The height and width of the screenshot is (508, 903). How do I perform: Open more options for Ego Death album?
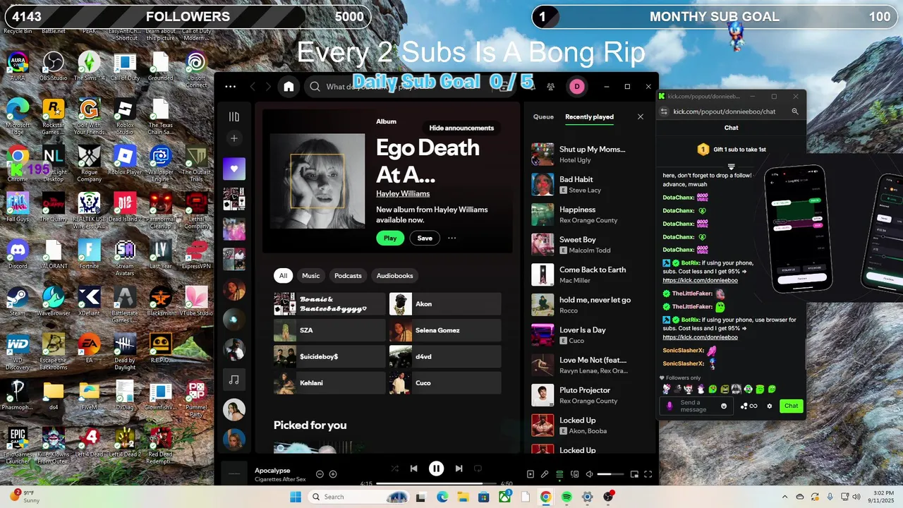tap(451, 238)
